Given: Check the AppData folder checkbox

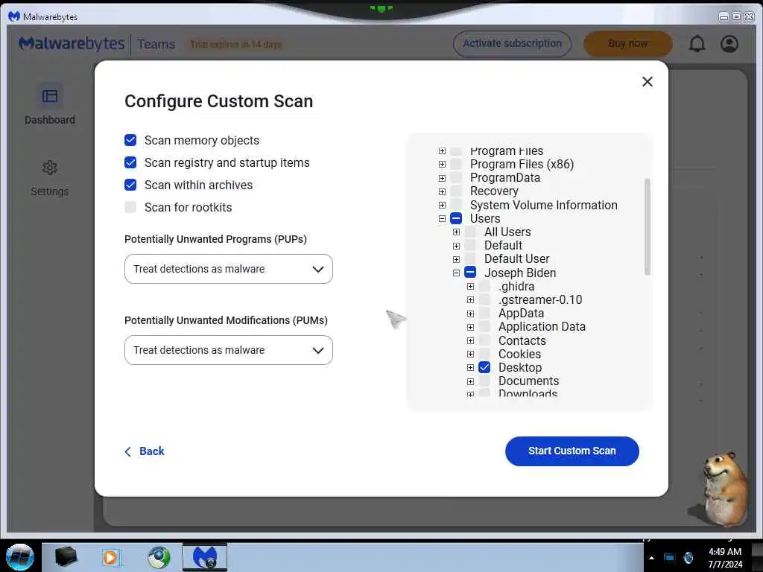Looking at the screenshot, I should 484,314.
